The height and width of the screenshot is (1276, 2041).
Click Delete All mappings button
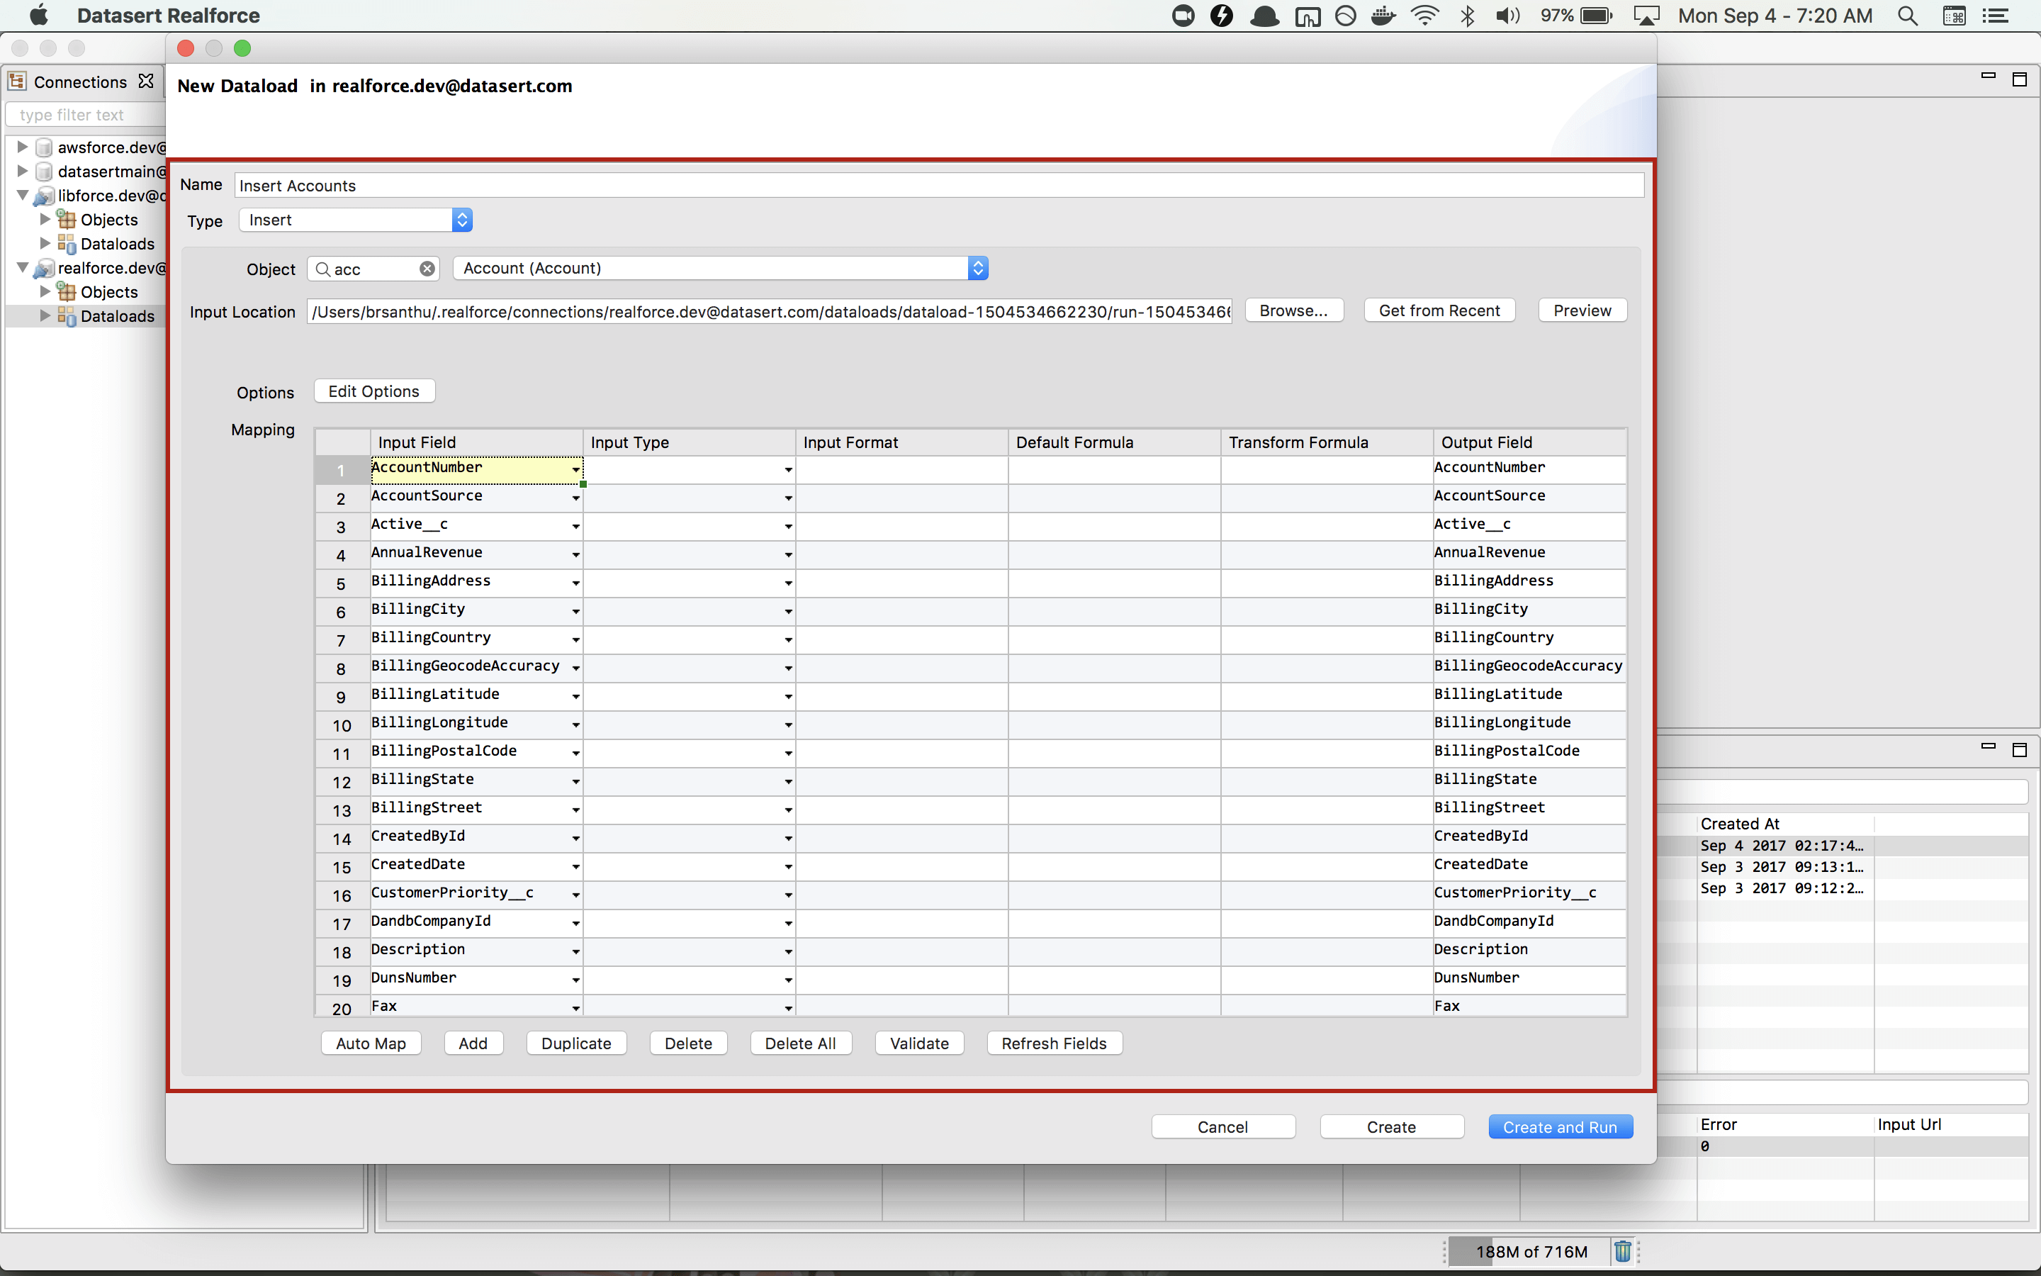pyautogui.click(x=800, y=1043)
